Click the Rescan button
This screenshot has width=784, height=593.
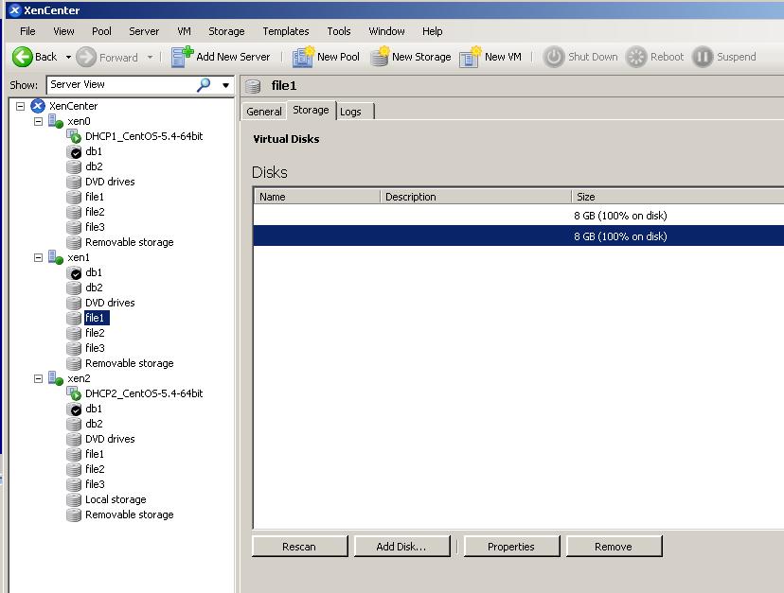[299, 547]
